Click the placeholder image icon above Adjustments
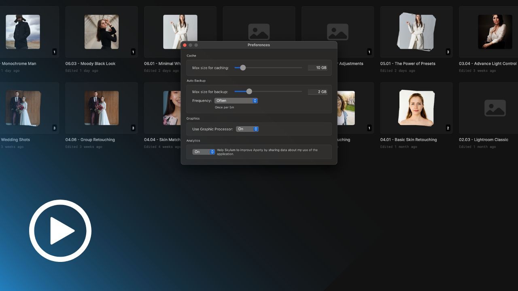This screenshot has height=291, width=518. [x=338, y=32]
